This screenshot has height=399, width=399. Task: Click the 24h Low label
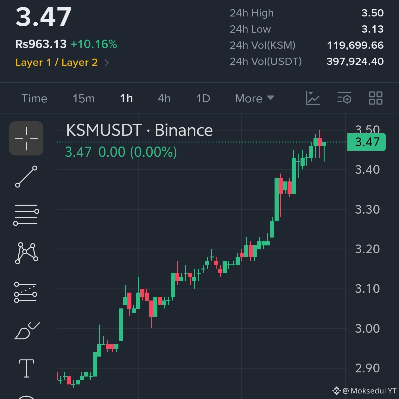coord(250,29)
